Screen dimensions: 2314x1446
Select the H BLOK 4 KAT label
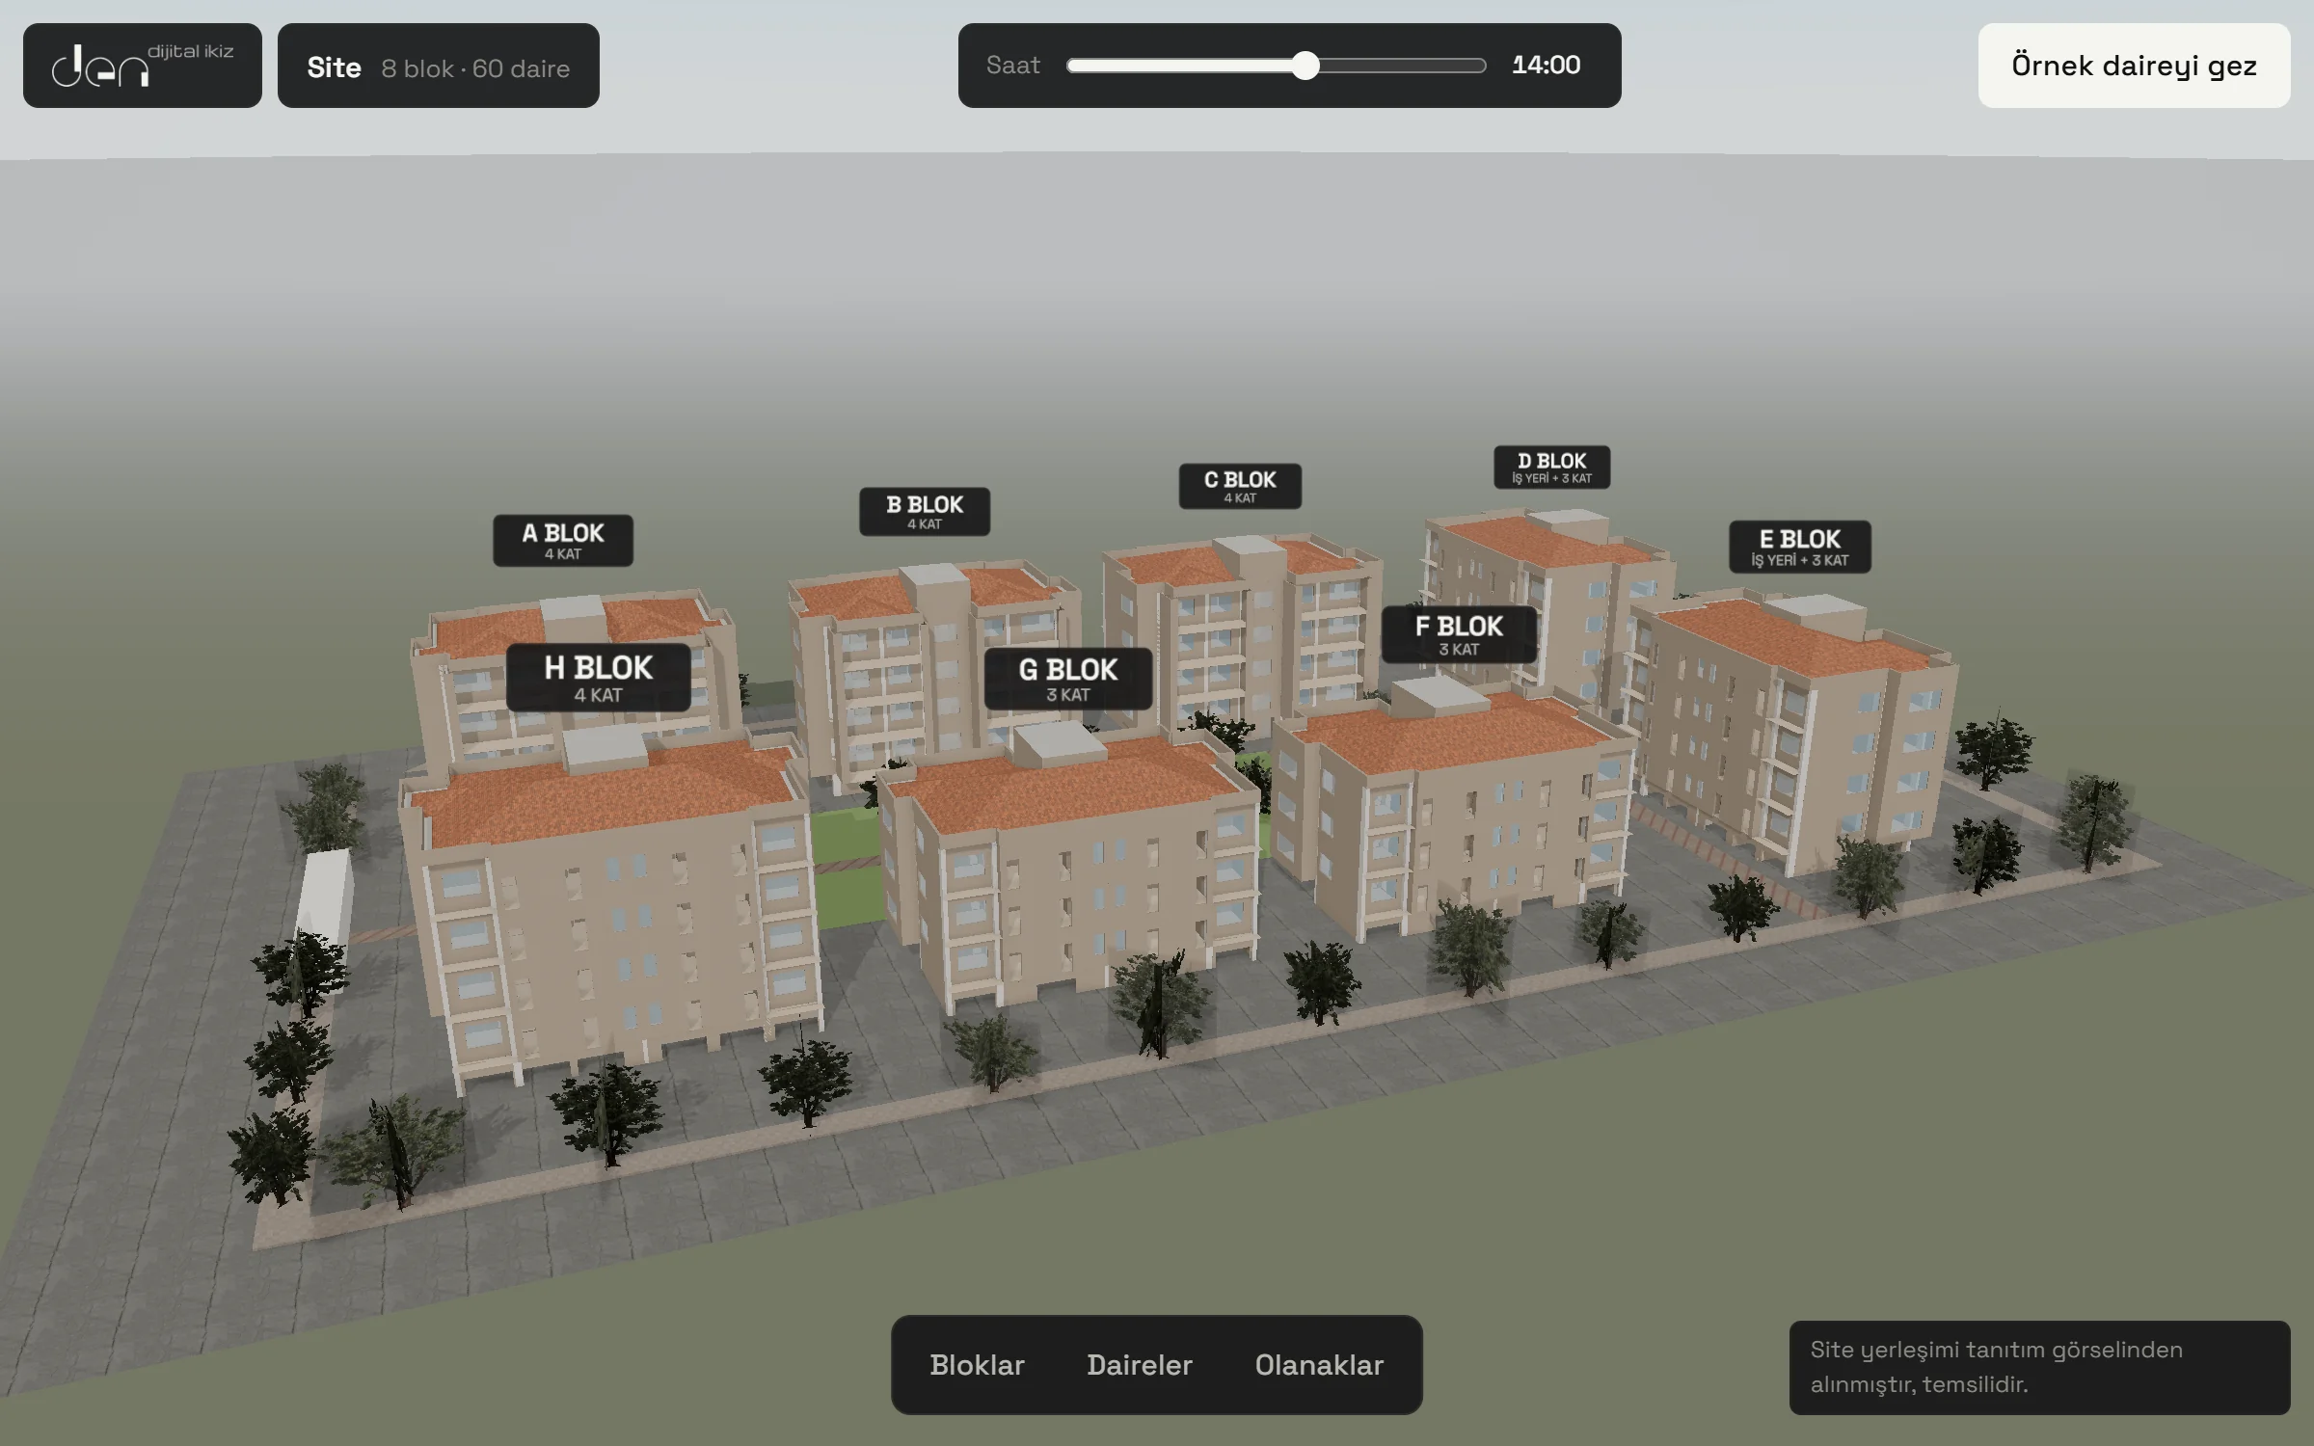coord(598,678)
